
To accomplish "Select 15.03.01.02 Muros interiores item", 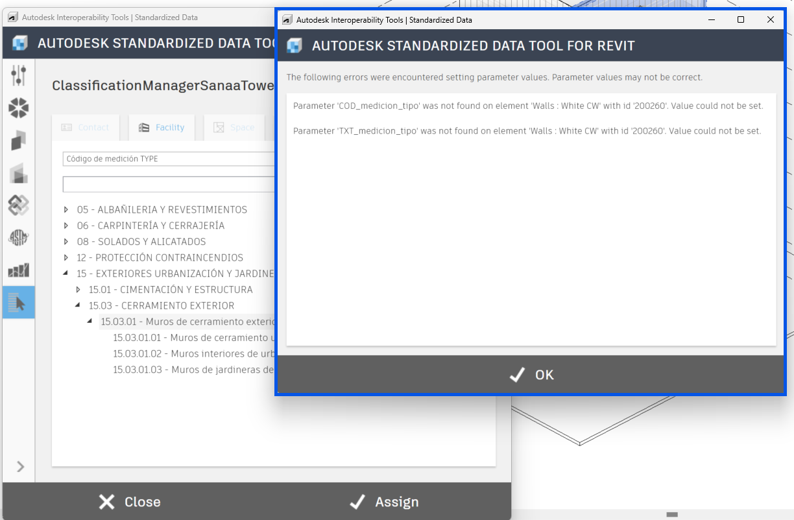I will [194, 354].
